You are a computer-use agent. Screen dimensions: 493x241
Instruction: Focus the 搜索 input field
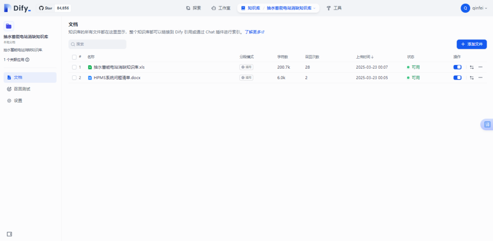(x=98, y=44)
